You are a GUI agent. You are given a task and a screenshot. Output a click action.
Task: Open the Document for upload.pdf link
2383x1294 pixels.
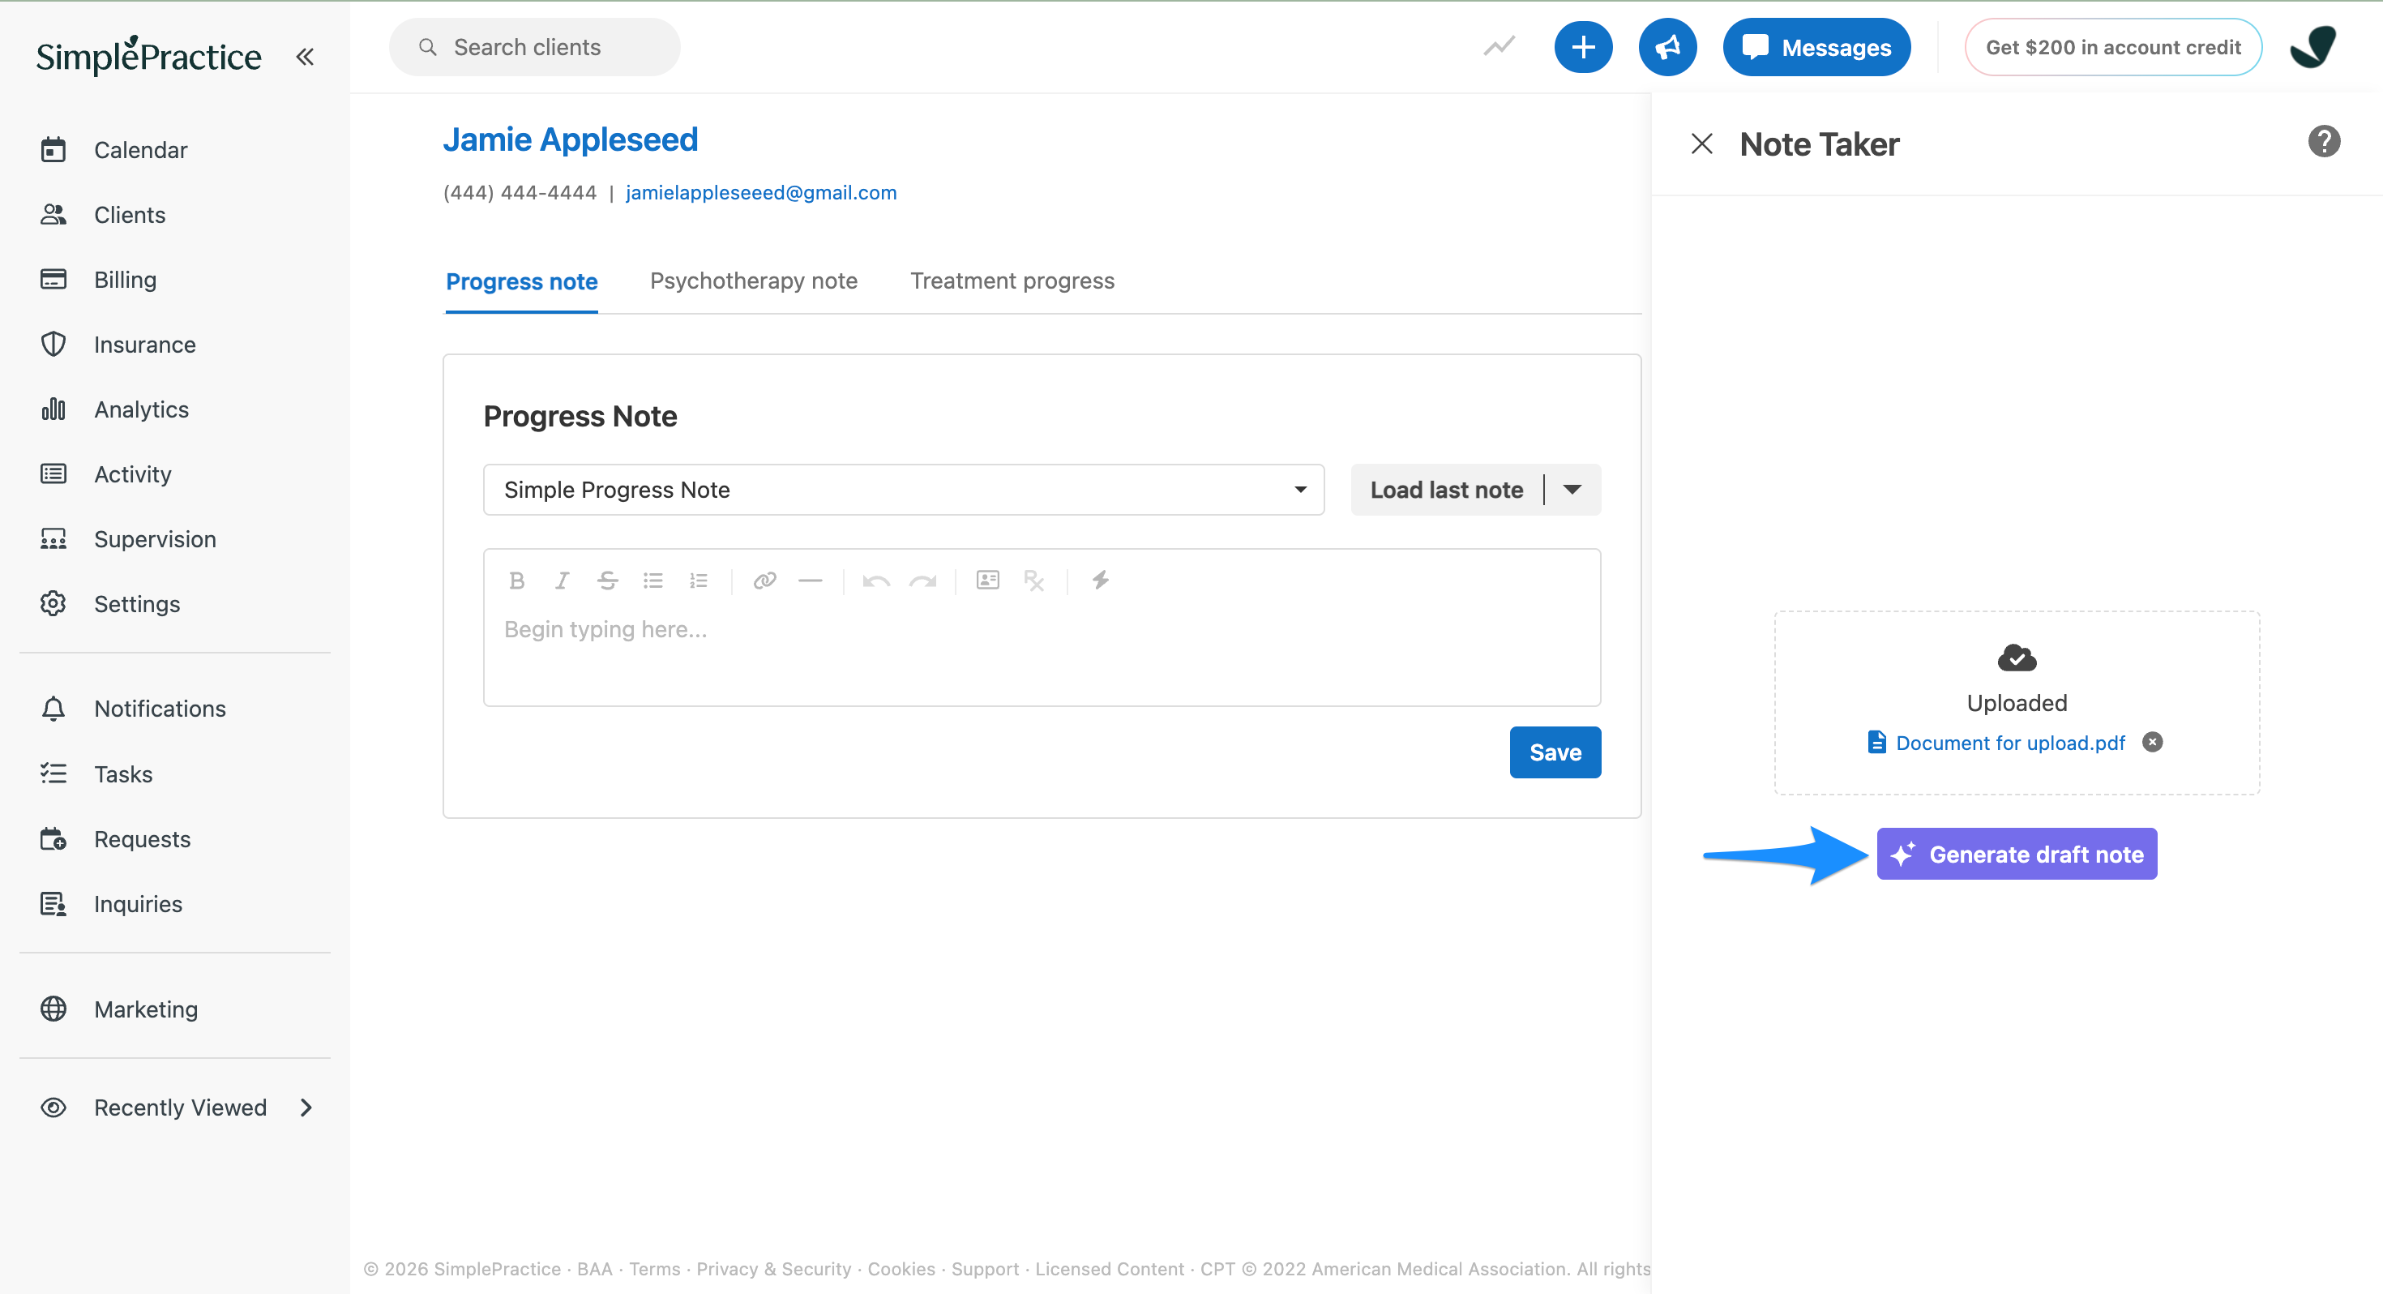coord(2009,743)
